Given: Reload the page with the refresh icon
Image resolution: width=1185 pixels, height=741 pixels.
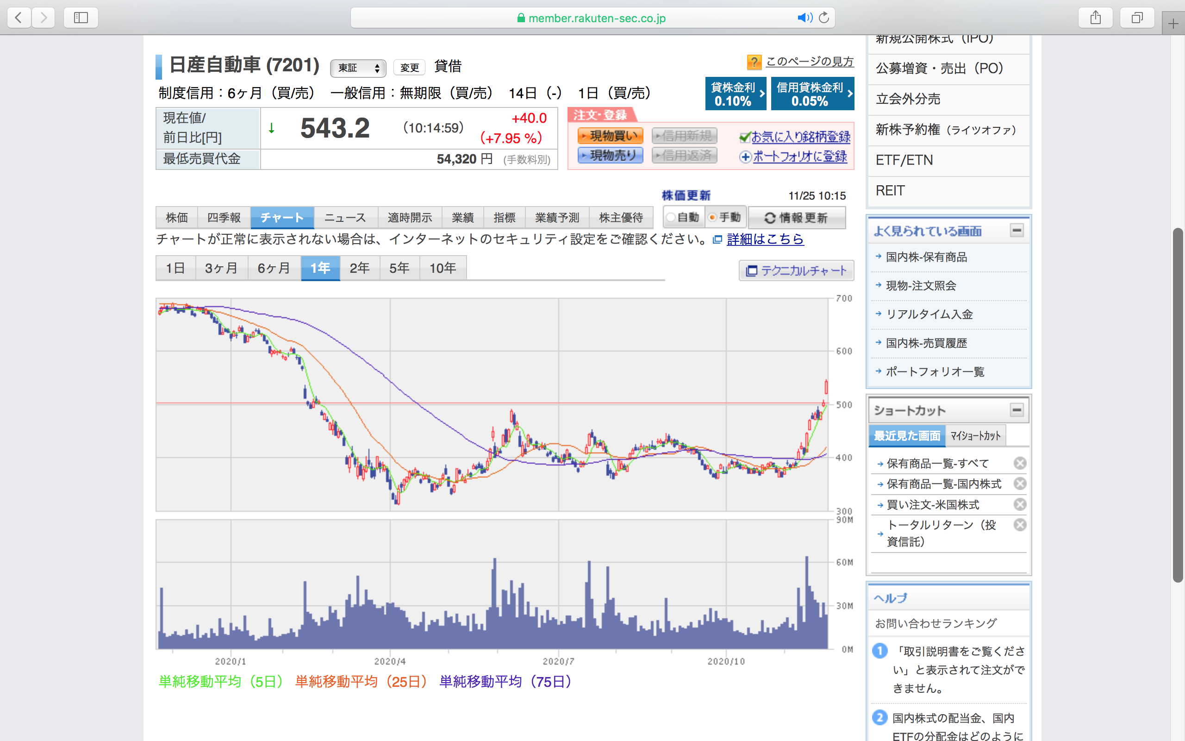Looking at the screenshot, I should (824, 18).
